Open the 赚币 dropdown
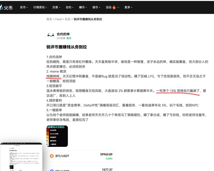This screenshot has height=171, width=214. click(83, 7)
